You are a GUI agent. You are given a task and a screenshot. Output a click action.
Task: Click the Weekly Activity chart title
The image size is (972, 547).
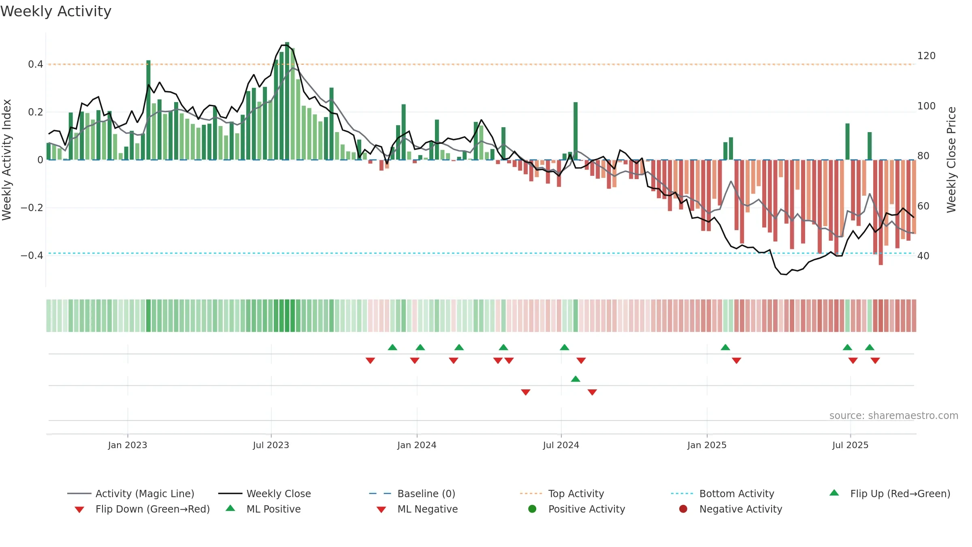point(56,11)
